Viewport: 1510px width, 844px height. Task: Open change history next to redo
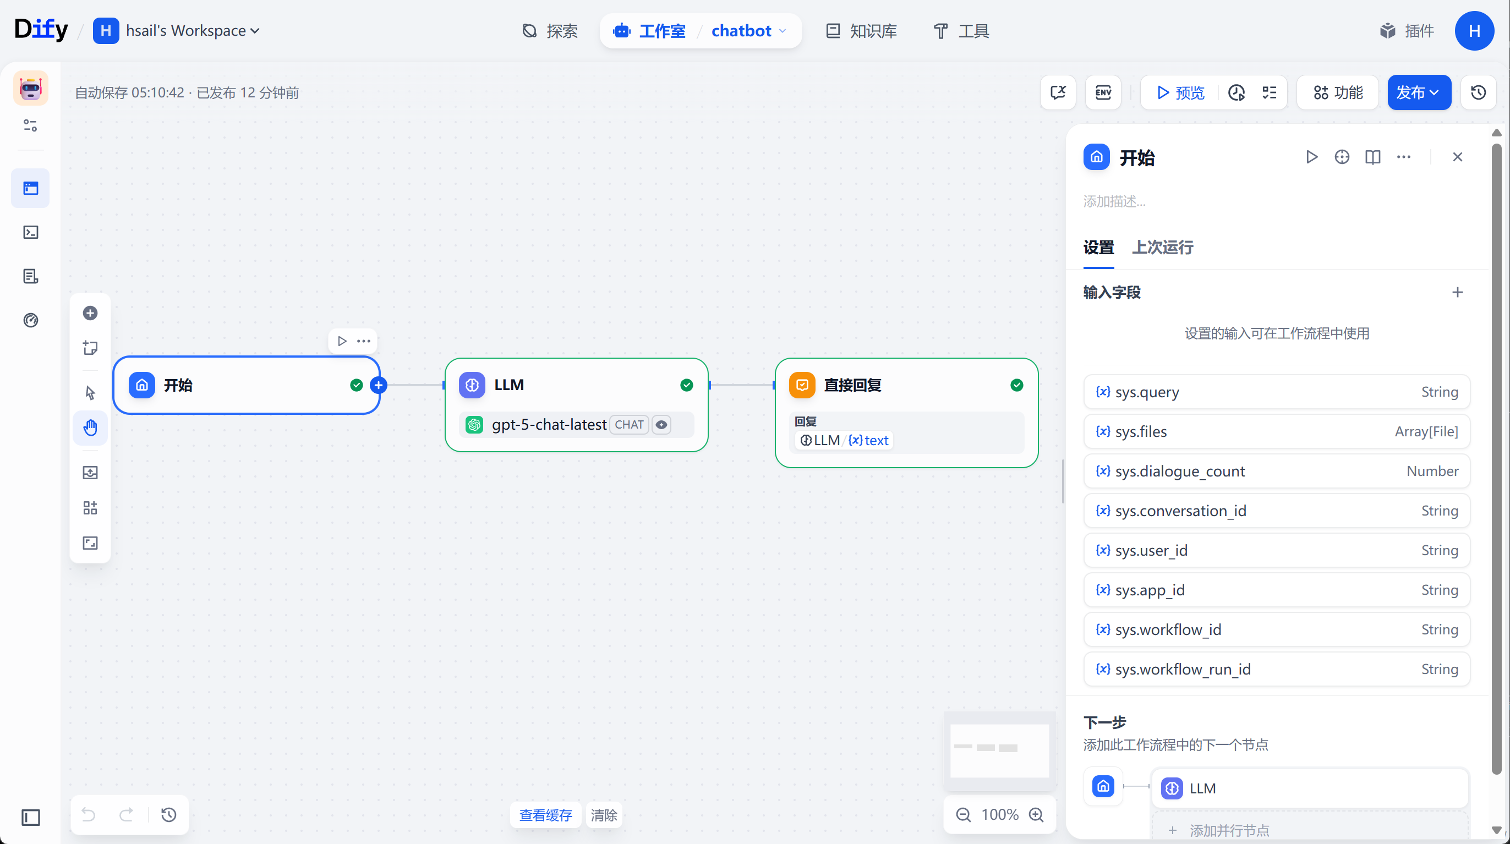pyautogui.click(x=169, y=815)
